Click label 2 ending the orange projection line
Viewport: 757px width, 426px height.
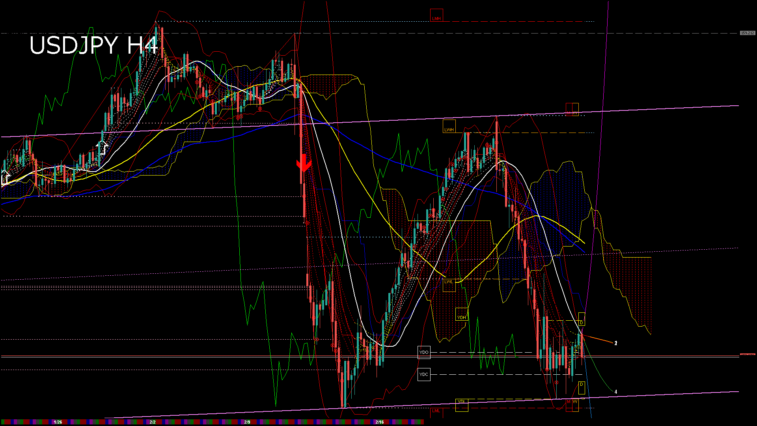tap(616, 343)
